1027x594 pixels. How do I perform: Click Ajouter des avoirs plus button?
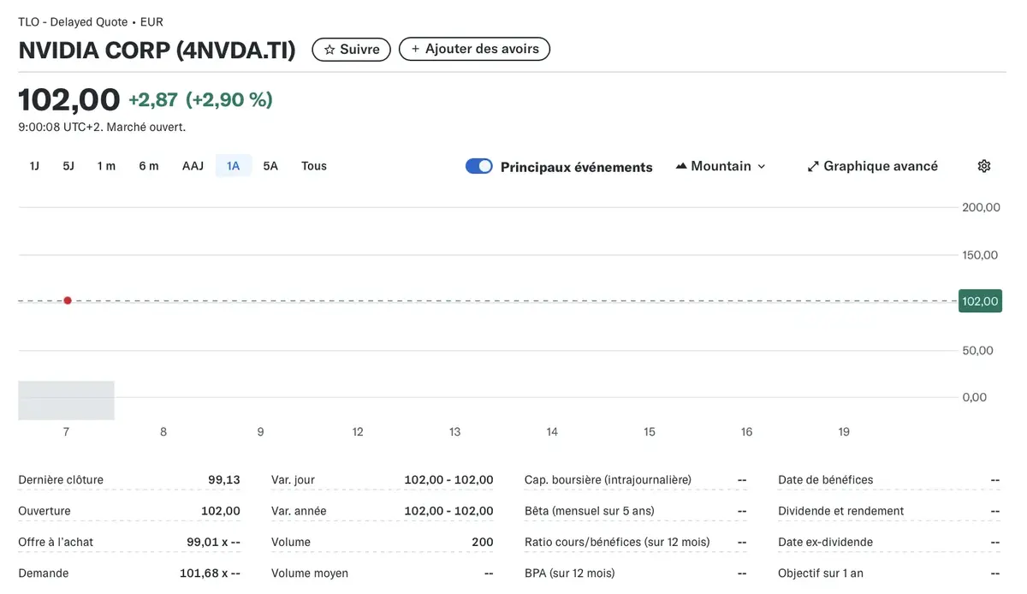[474, 50]
